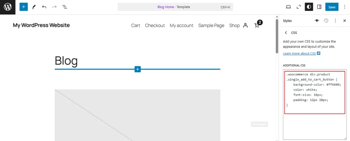Toggle the Settings sidebar icon
Image resolution: width=350 pixels, height=141 pixels.
coord(319,7)
